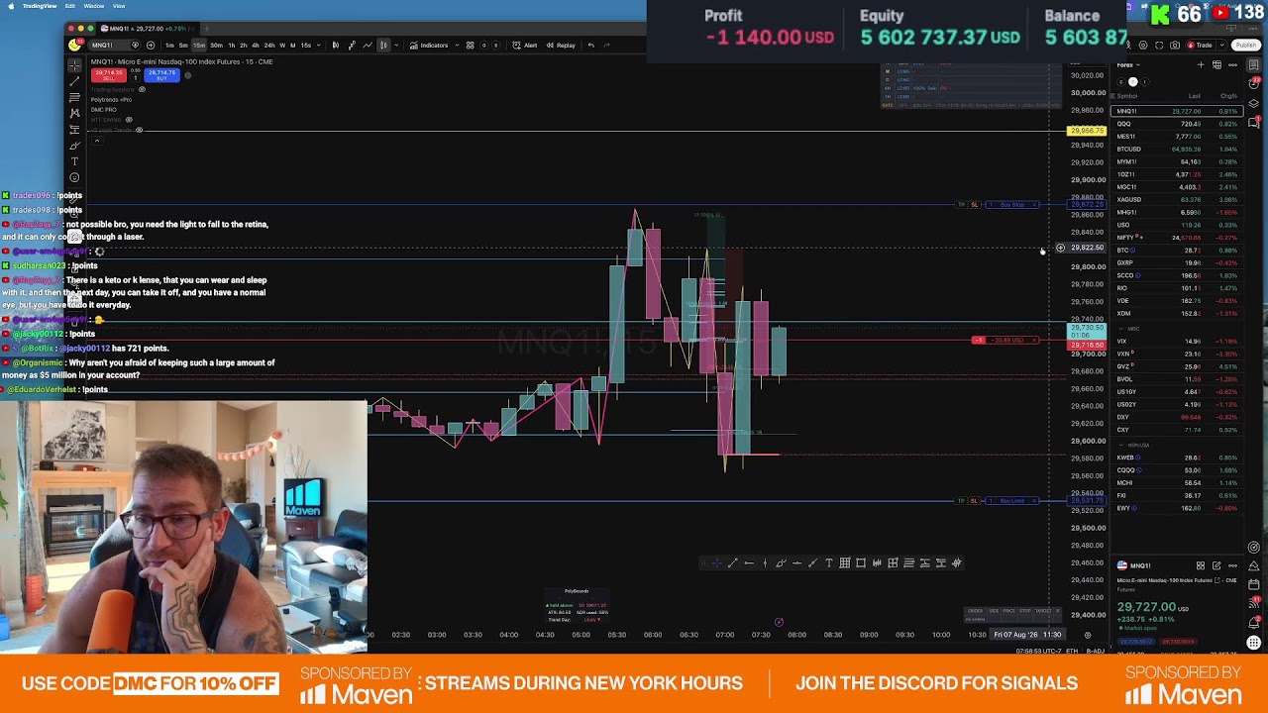1268x713 pixels.
Task: Toggle visibility of Trading Sessions indicator
Action: (x=142, y=89)
